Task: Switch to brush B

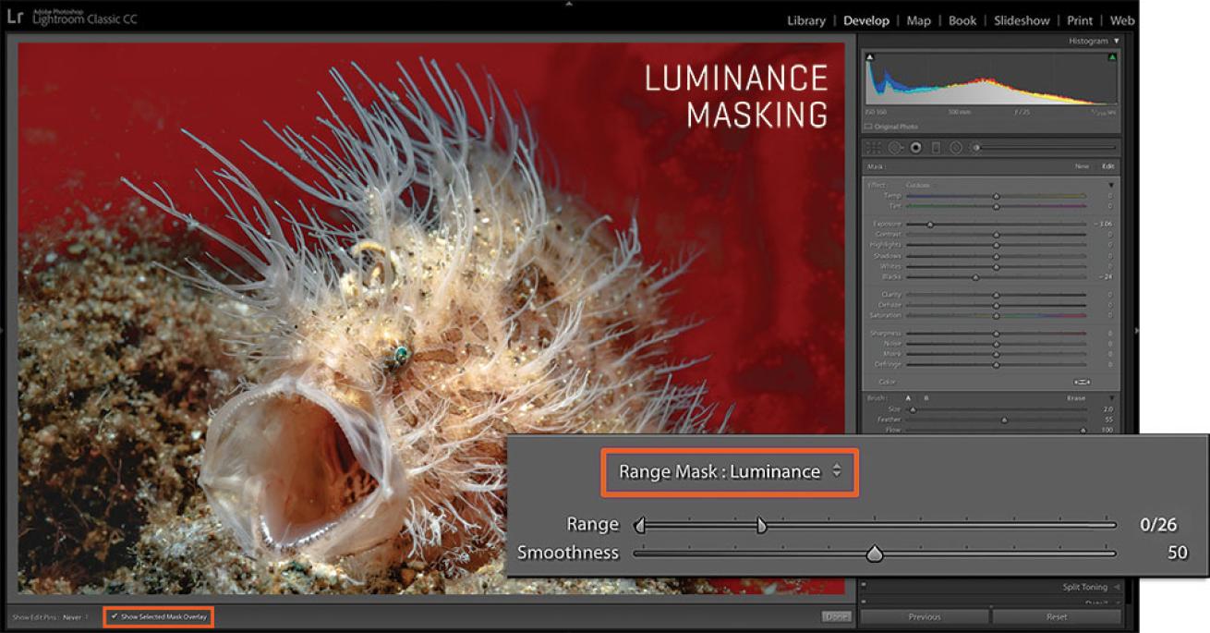Action: [926, 397]
